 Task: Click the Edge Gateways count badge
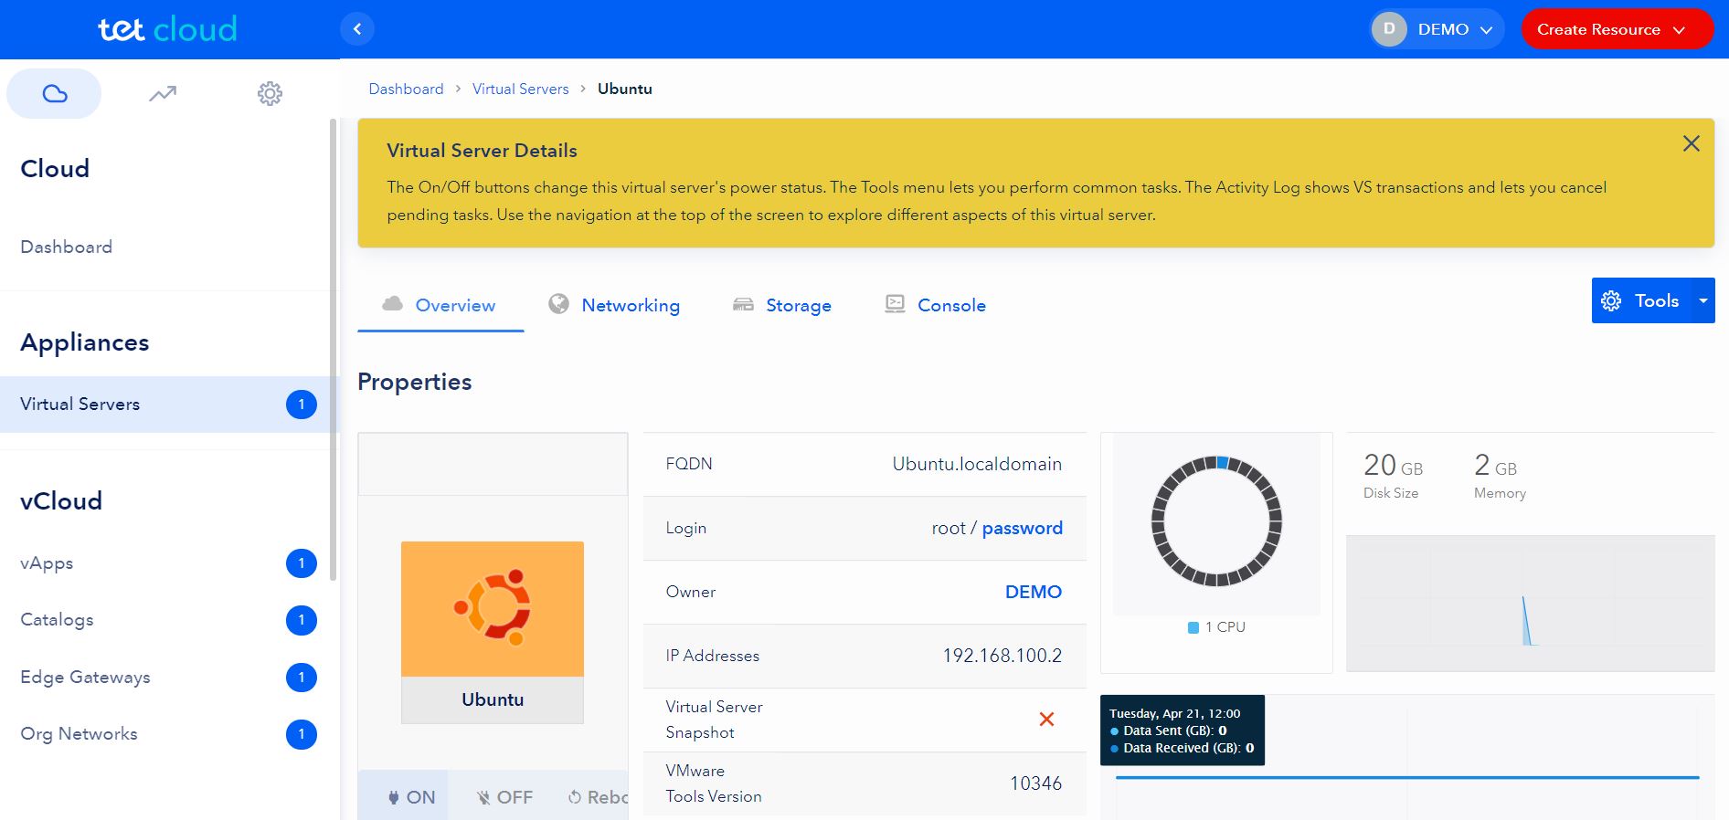point(302,678)
